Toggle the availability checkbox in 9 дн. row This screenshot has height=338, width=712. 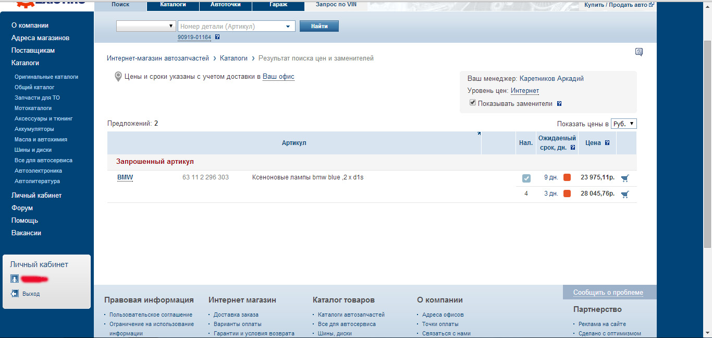[526, 178]
